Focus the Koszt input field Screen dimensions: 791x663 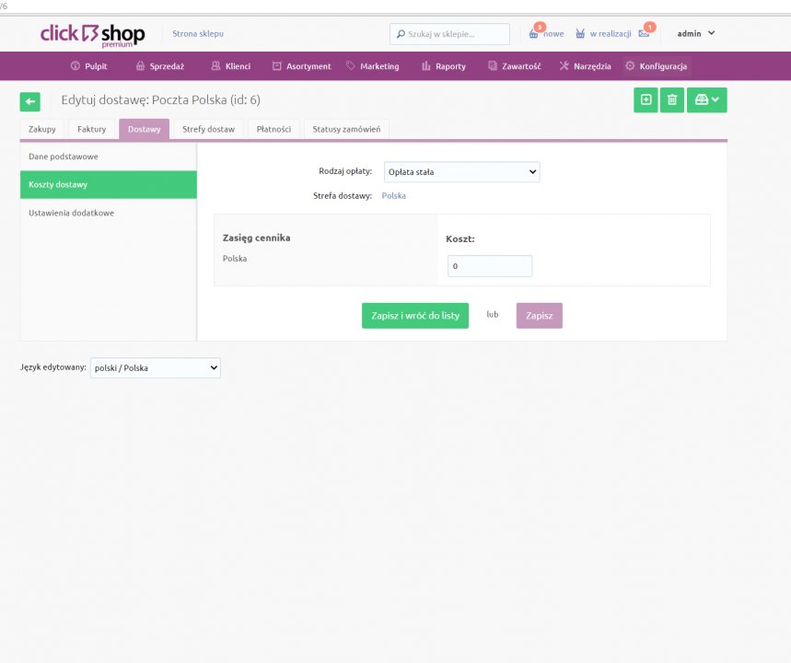coord(490,266)
